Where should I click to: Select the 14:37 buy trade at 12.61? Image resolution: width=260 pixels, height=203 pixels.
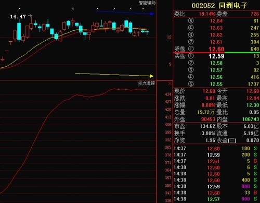[216, 161]
